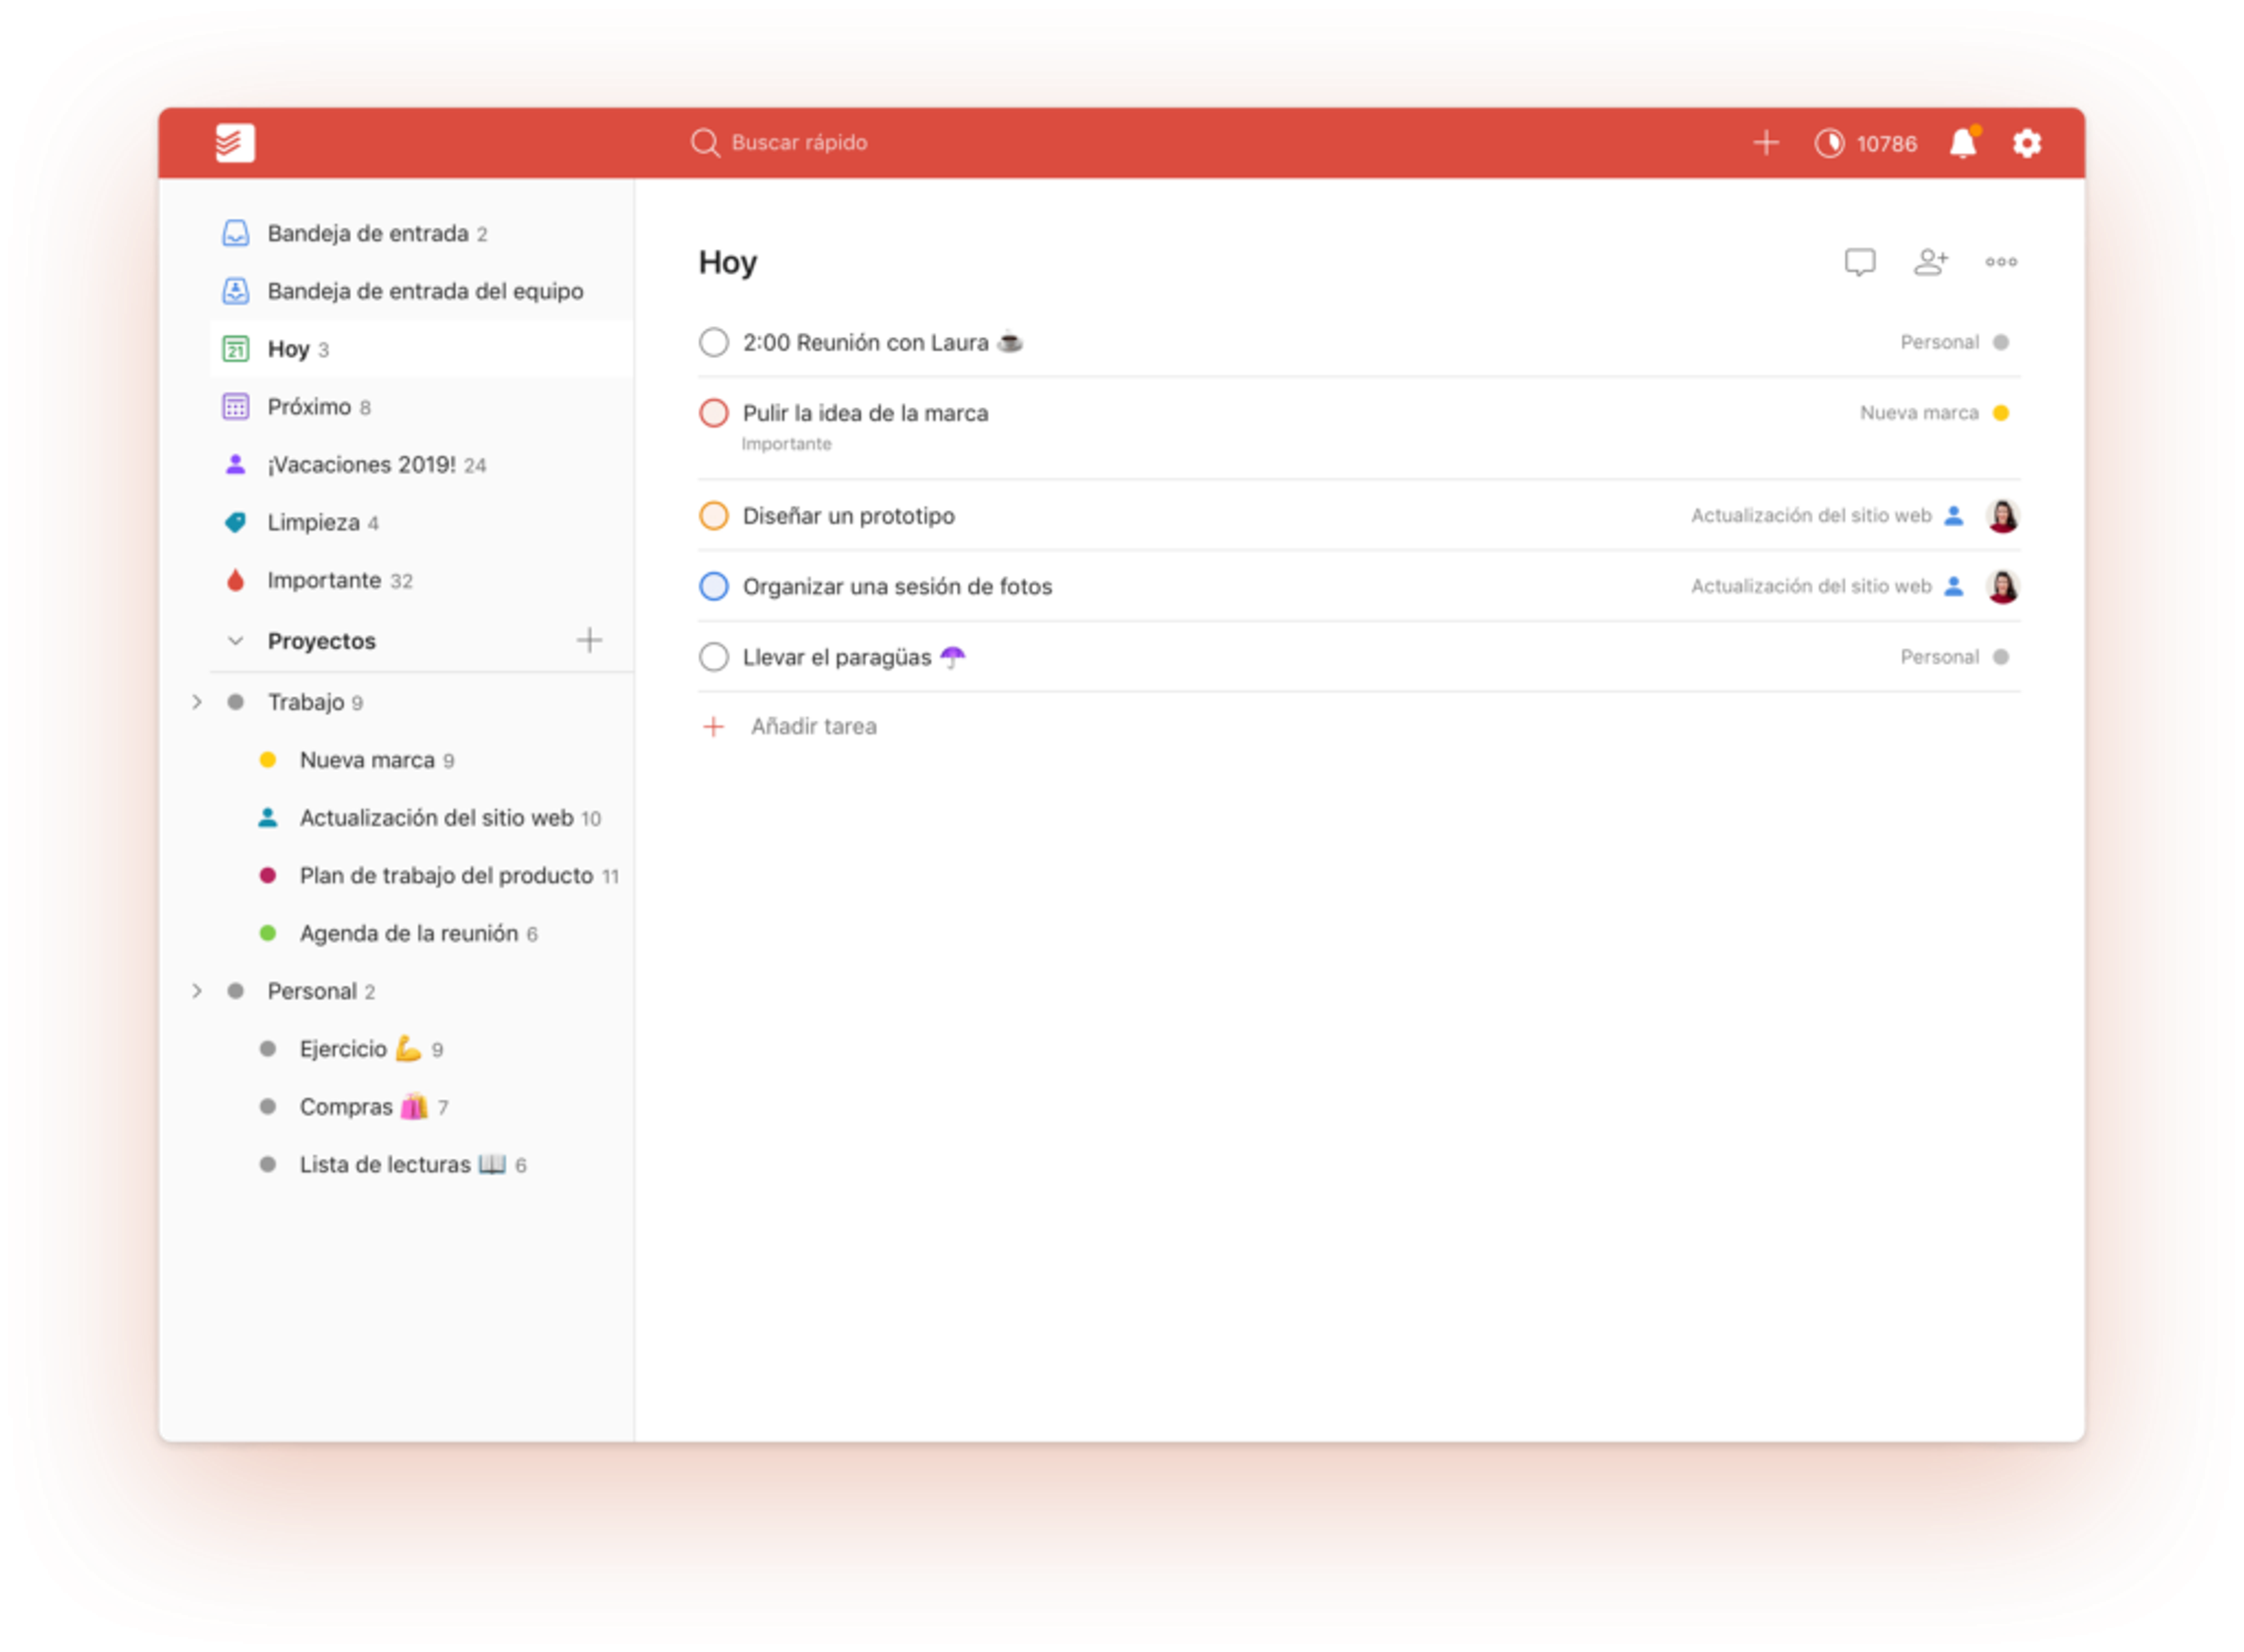Click the share/add person icon
Image resolution: width=2244 pixels, height=1652 pixels.
pos(1930,262)
